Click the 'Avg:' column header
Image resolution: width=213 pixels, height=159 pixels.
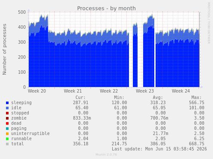tap(158, 98)
